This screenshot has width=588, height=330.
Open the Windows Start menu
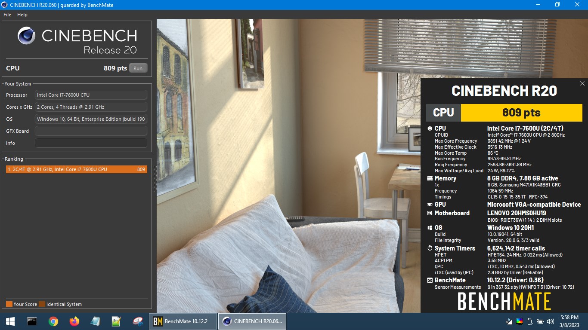click(x=10, y=321)
